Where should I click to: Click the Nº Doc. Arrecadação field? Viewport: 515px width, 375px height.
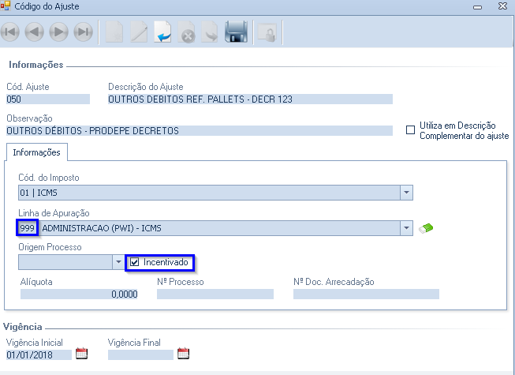pyautogui.click(x=366, y=294)
